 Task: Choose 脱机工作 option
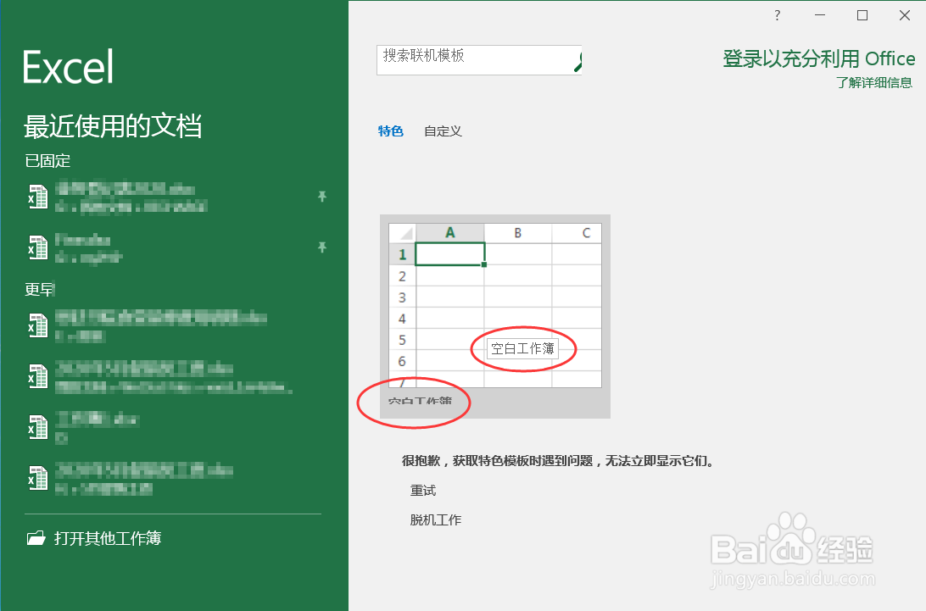(436, 519)
